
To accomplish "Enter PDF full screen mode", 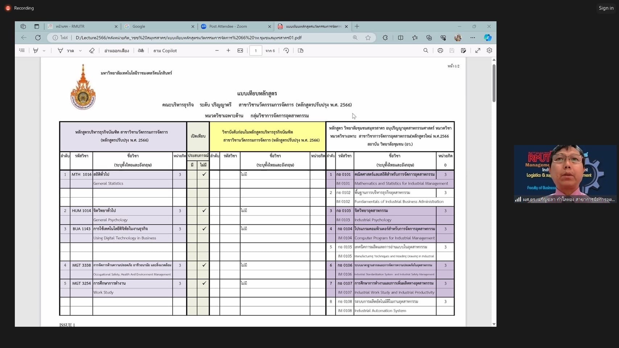I will [478, 51].
